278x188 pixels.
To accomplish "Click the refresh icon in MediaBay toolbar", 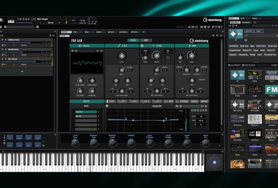I will (x=233, y=26).
